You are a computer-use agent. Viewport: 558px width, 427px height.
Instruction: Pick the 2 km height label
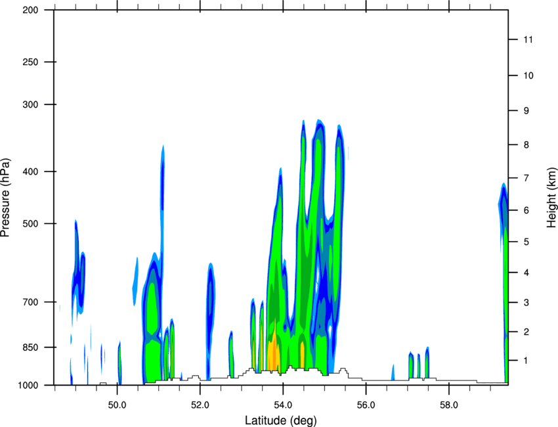[526, 332]
